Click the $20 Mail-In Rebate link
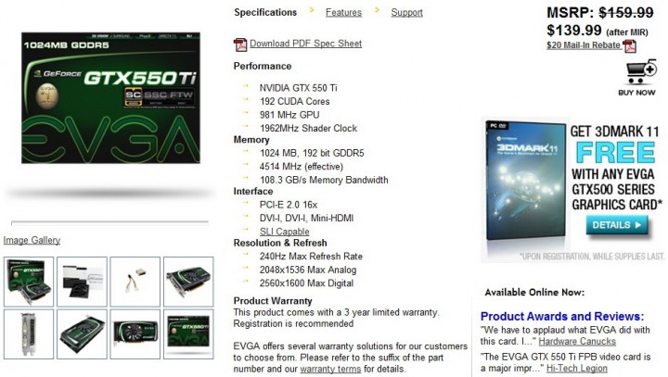 tap(584, 44)
